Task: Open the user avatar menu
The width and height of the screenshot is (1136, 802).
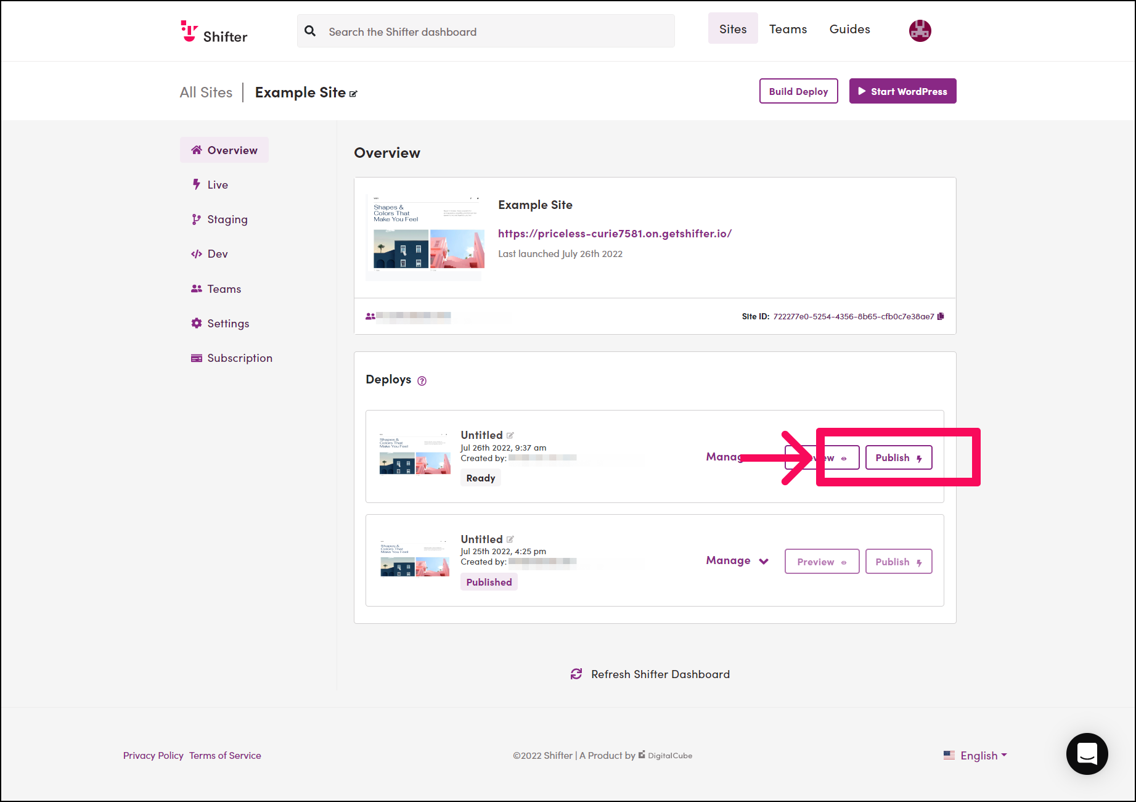Action: [x=920, y=30]
